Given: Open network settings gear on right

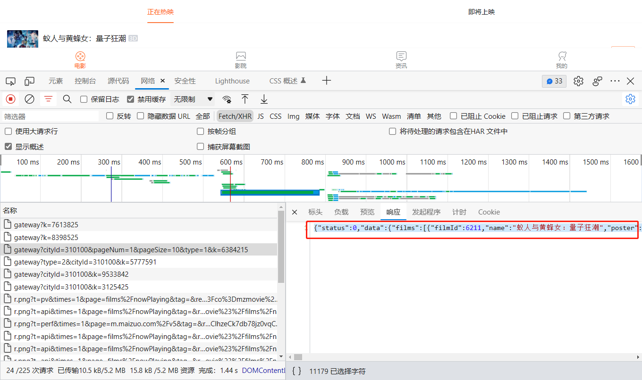Looking at the screenshot, I should (x=630, y=99).
